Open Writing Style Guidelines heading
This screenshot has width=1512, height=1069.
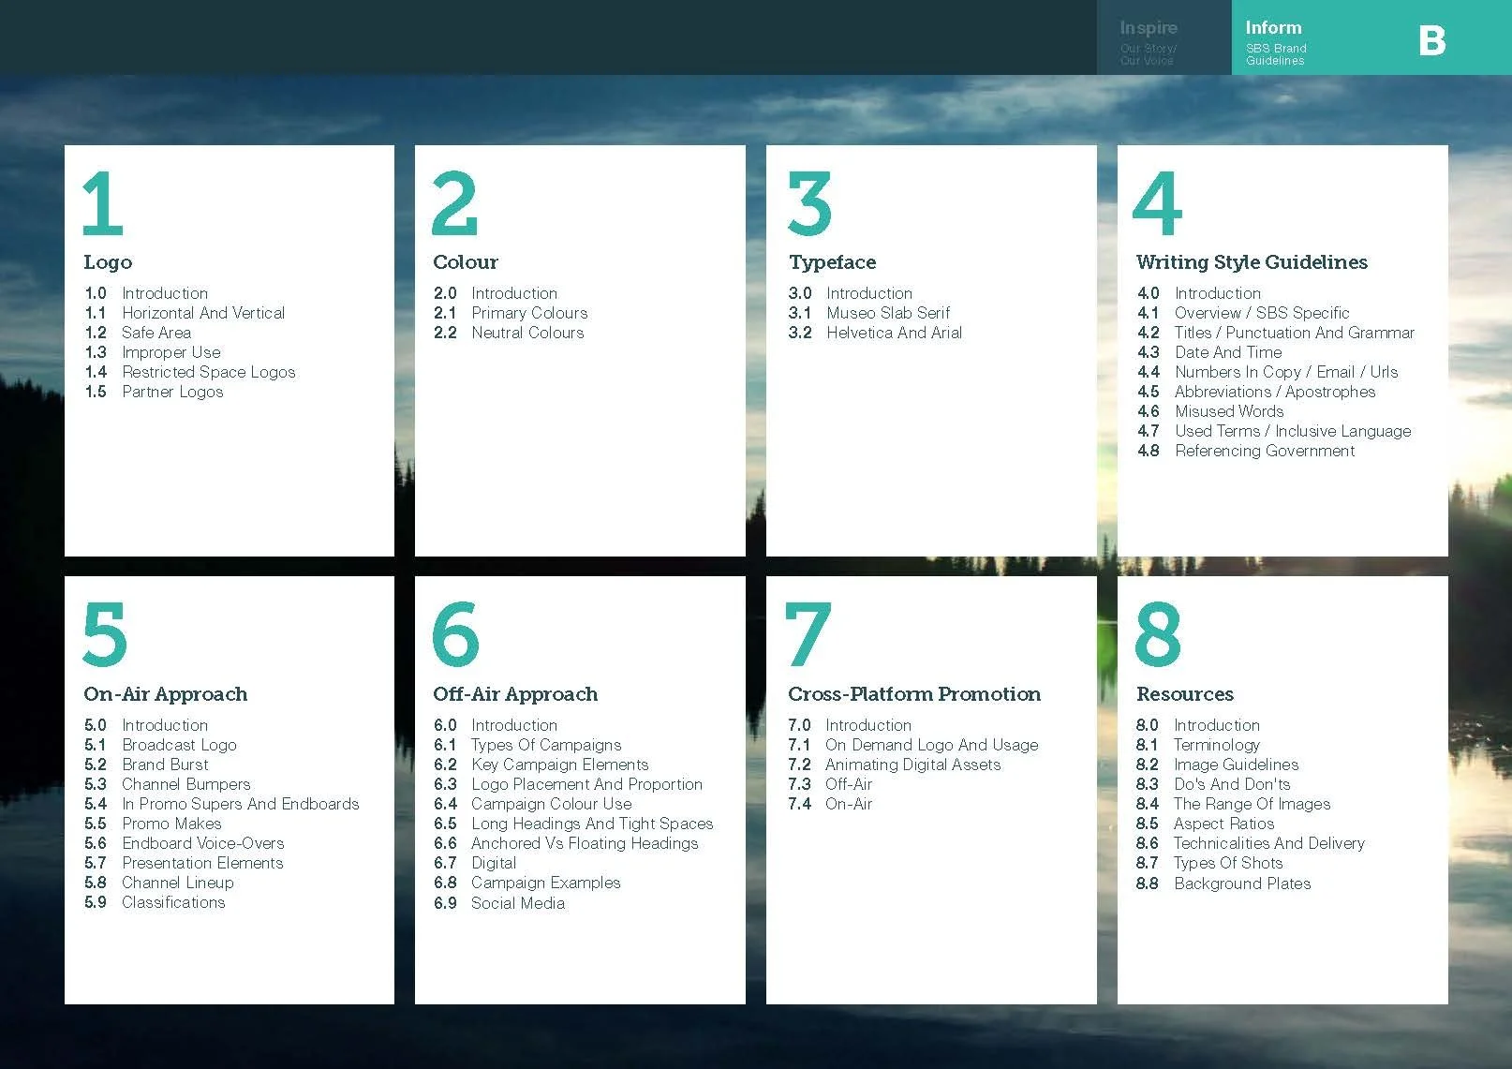coord(1252,262)
